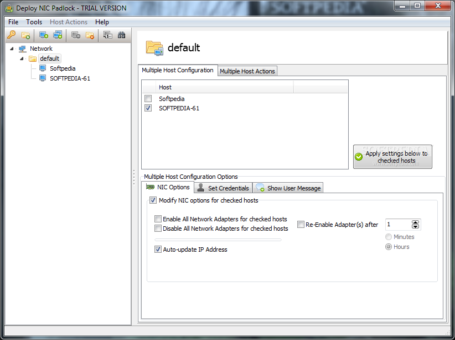Close the Deploy NIC Padlock window

coord(438,6)
